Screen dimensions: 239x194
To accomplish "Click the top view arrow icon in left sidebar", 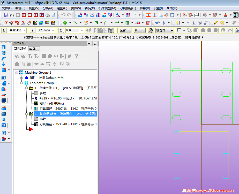I will 4,47.
